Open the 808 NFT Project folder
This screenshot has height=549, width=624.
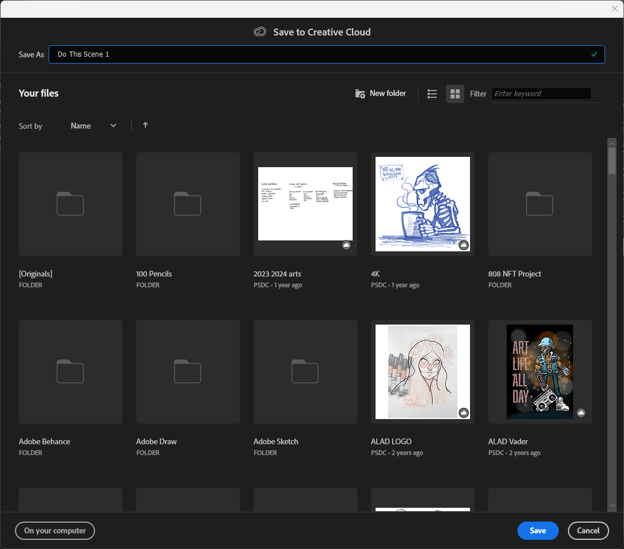(540, 204)
